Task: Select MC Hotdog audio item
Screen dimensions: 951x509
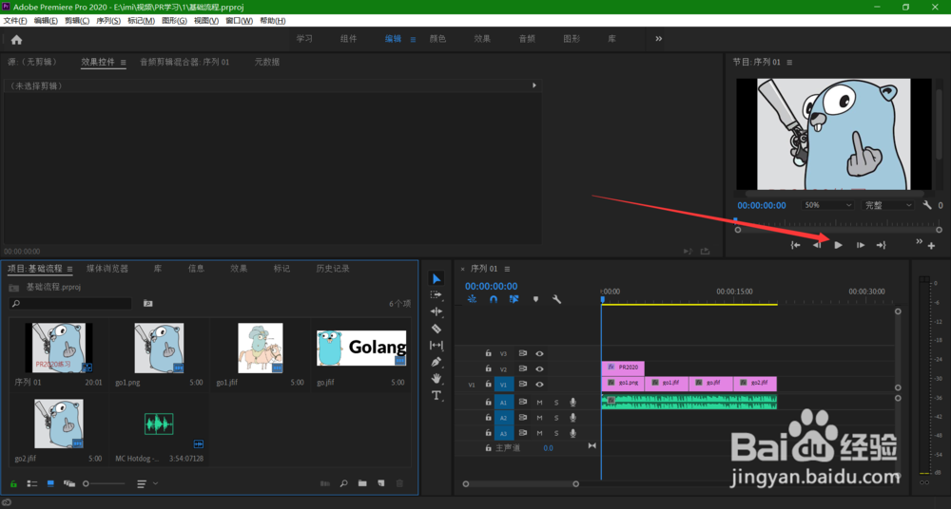Action: [x=159, y=424]
